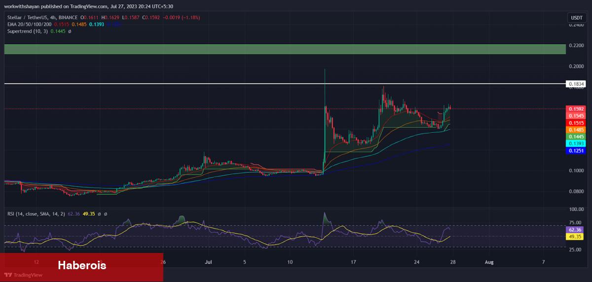Select the 'EMA 20/50/100/200' indicator legend
Image resolution: width=592 pixels, height=282 pixels.
coord(29,24)
